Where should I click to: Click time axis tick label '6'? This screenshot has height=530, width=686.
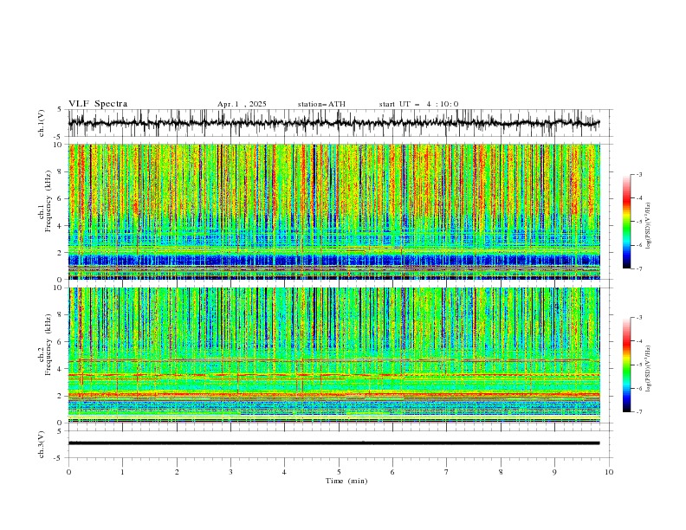click(x=392, y=472)
